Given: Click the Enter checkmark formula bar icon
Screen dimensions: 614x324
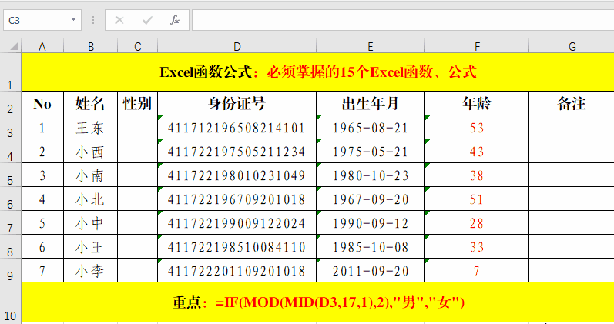Looking at the screenshot, I should point(147,20).
